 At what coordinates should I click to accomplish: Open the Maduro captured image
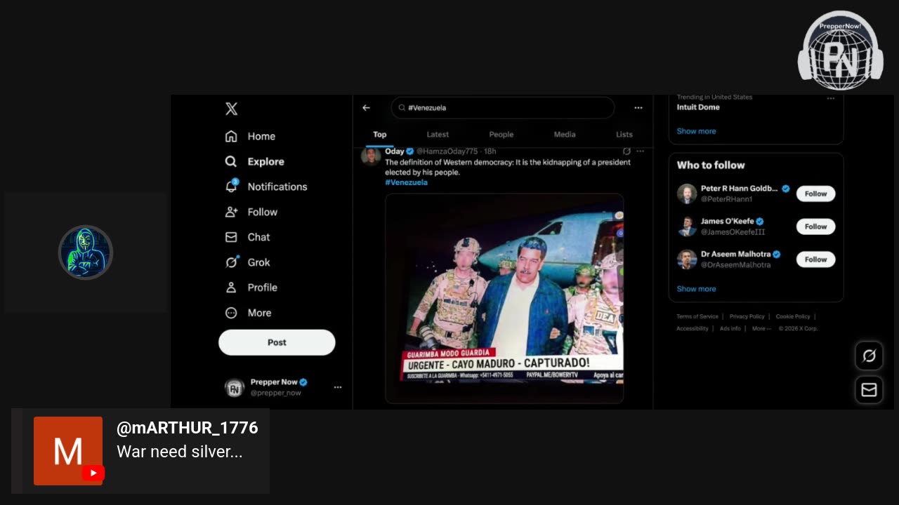504,299
